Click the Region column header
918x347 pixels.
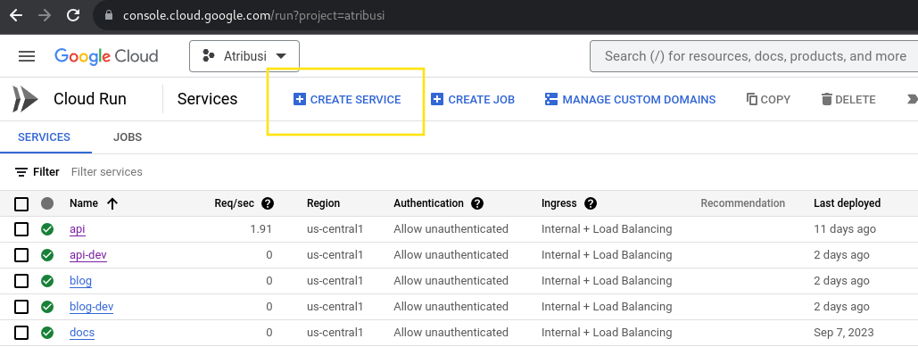(x=323, y=203)
